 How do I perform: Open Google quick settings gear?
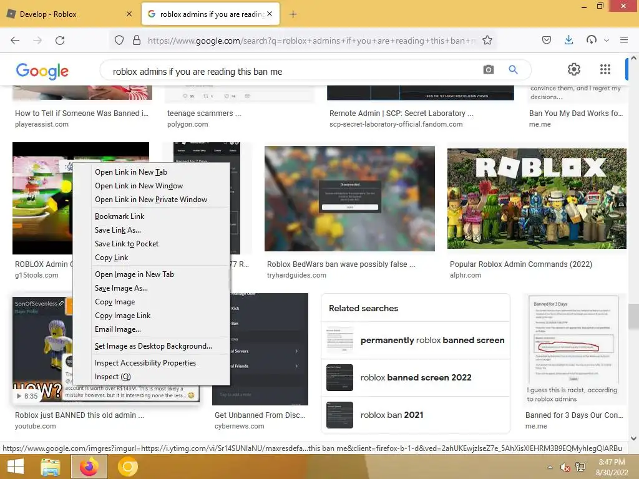tap(574, 69)
